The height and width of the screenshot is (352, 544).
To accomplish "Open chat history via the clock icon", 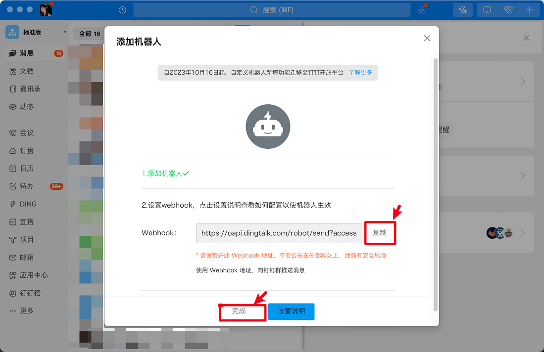I will [x=122, y=10].
